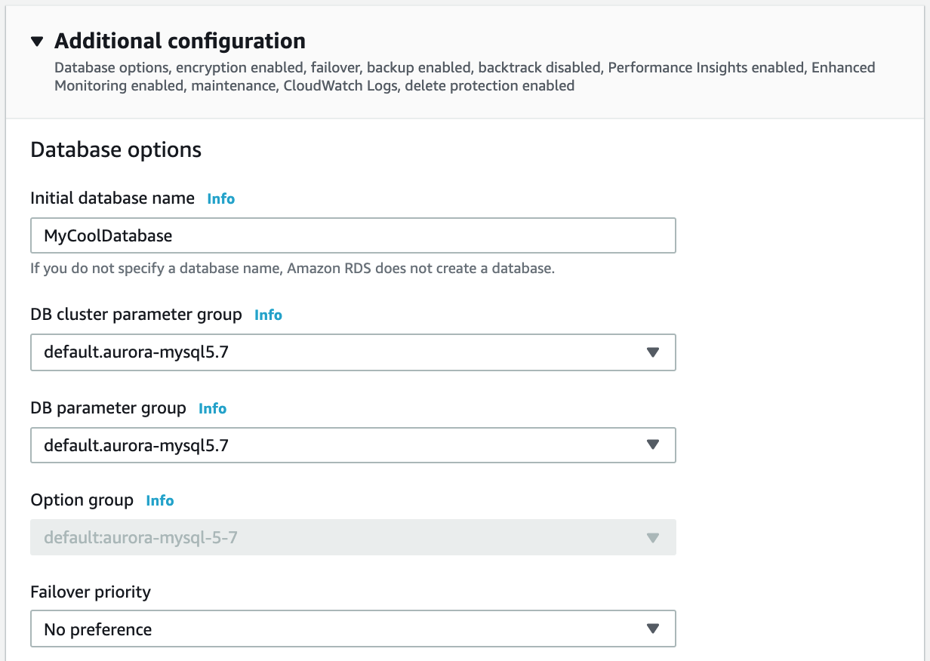Click the Failover priority label

[91, 592]
